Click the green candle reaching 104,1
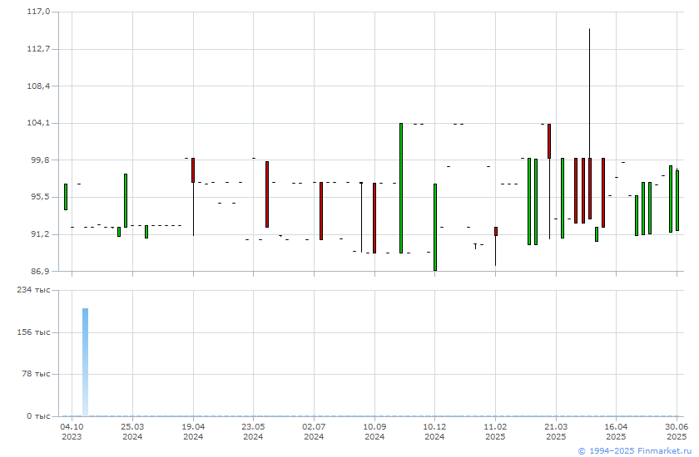 401,188
